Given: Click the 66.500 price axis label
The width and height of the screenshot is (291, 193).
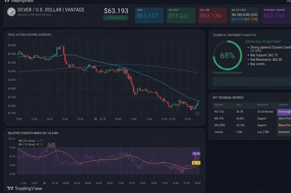Looking at the screenshot, I should [12, 45].
